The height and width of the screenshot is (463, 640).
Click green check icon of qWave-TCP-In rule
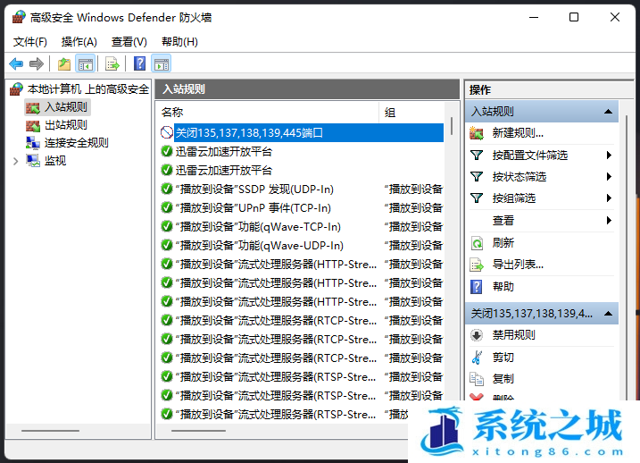[x=167, y=226]
